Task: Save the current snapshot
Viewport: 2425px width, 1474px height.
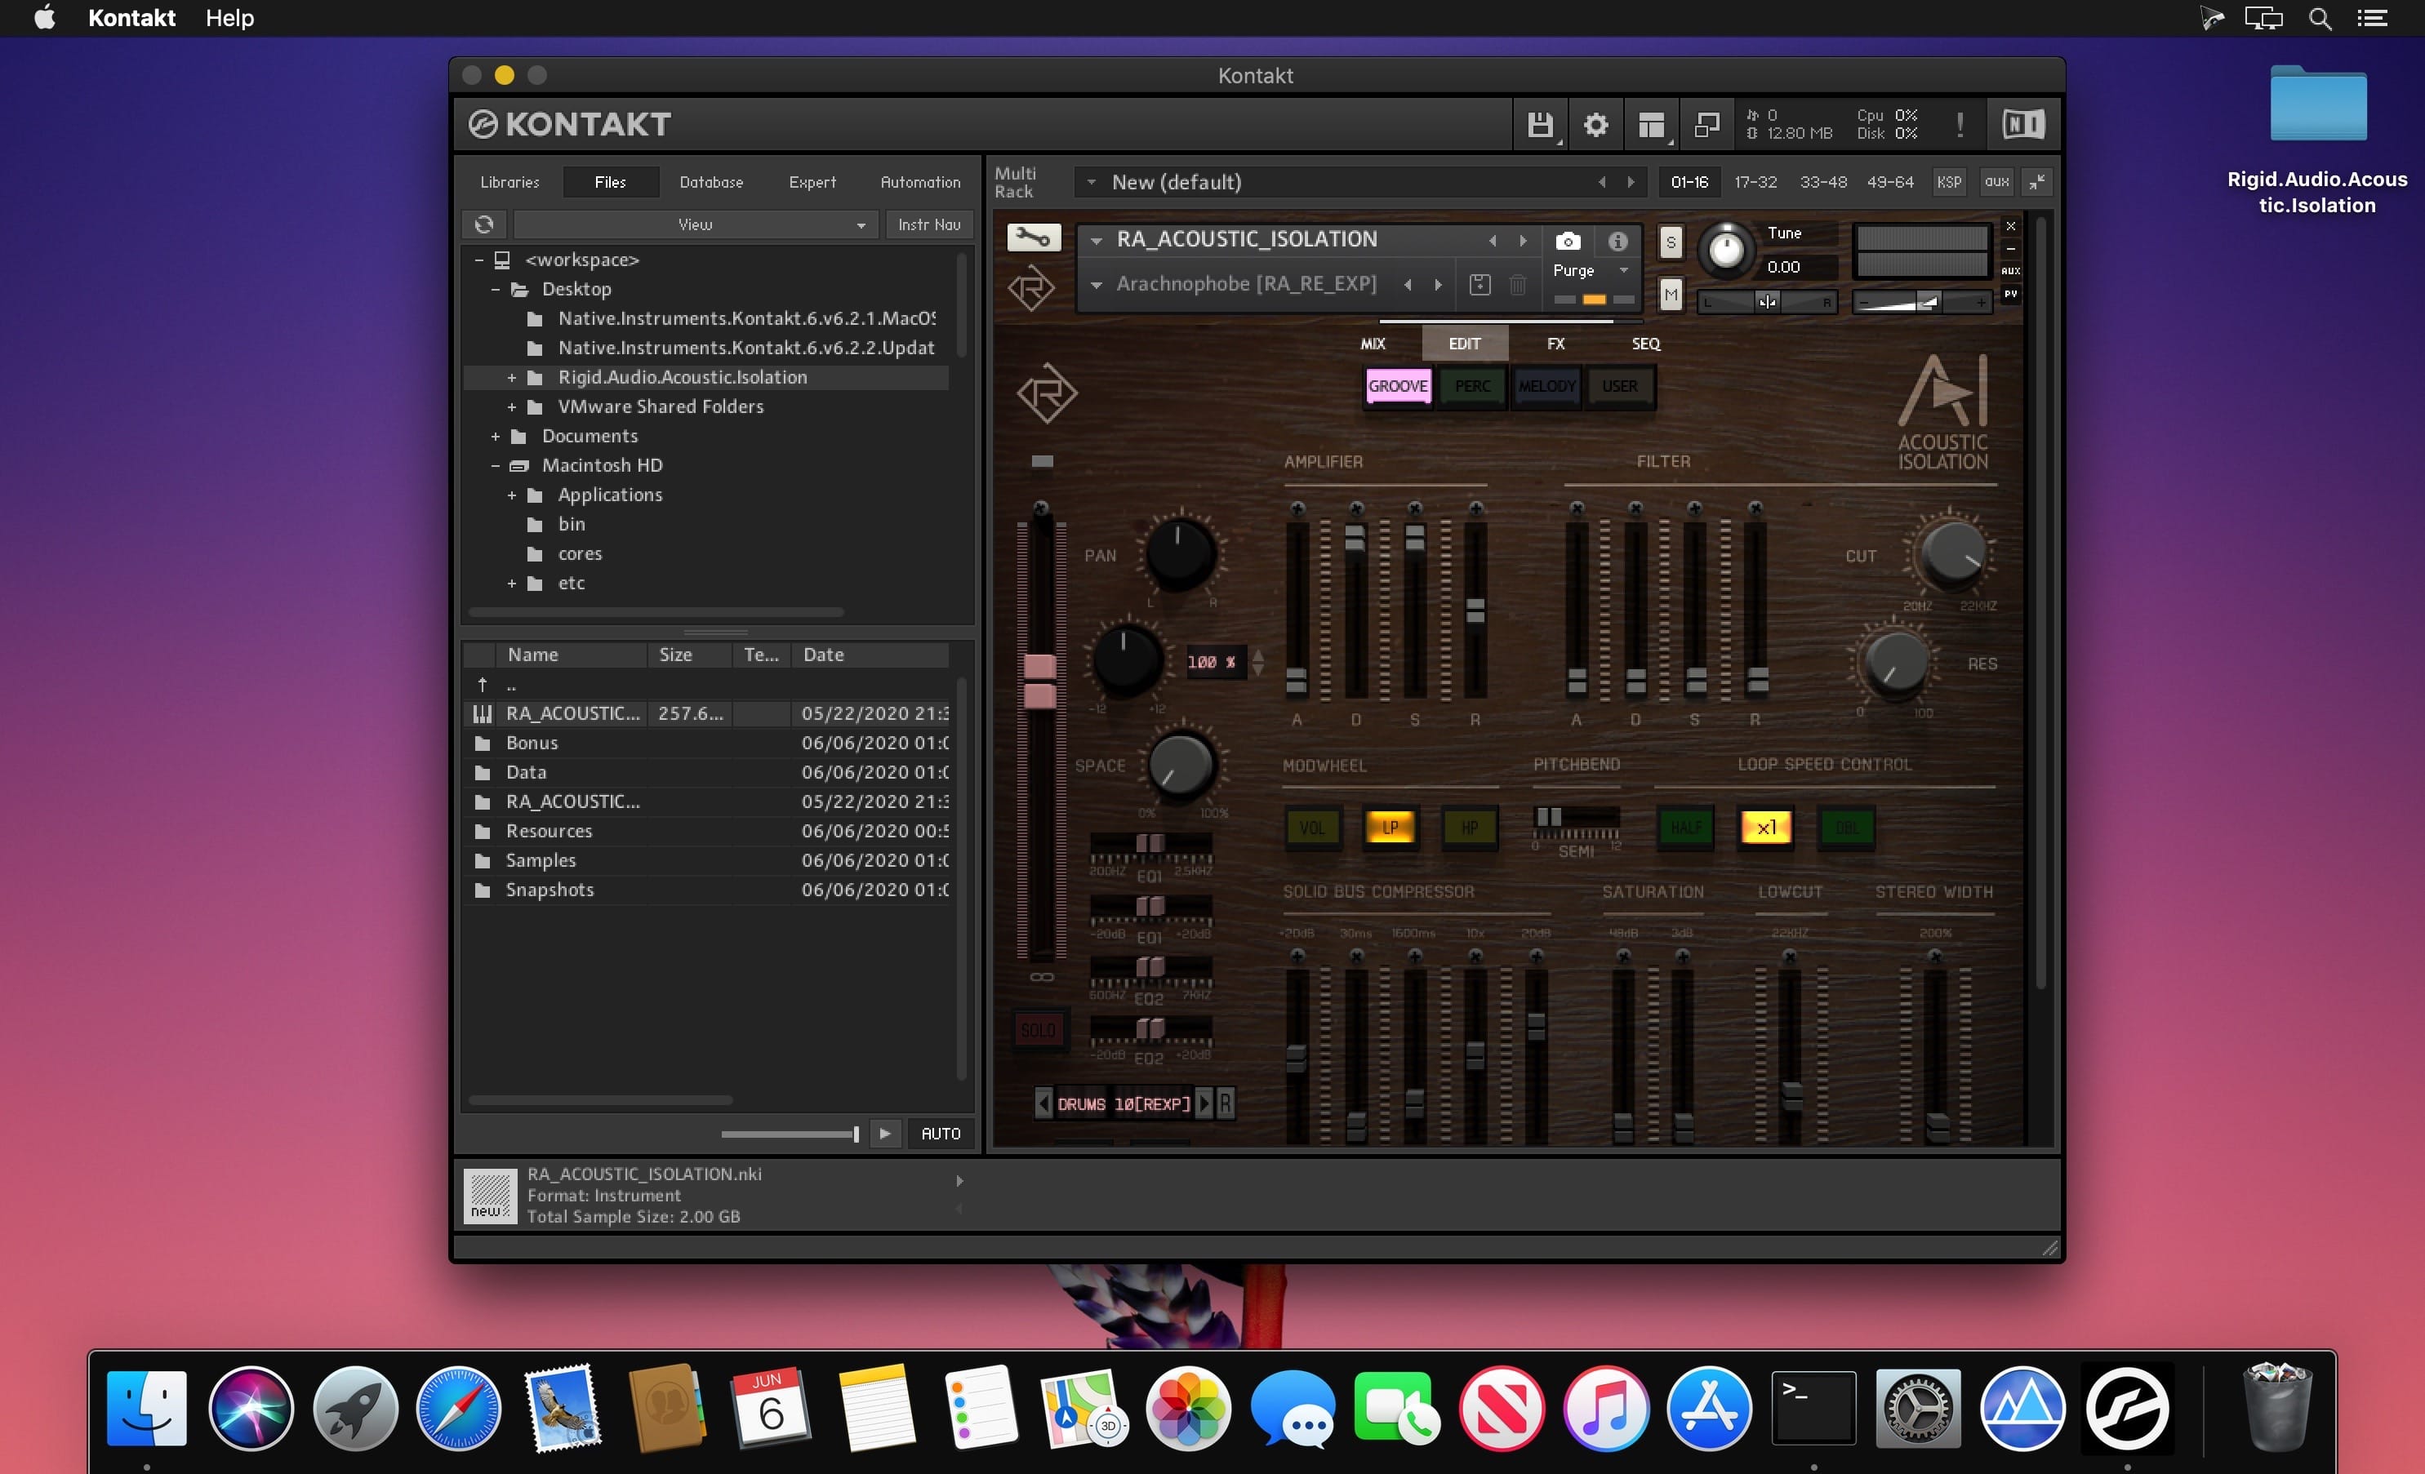Action: click(1479, 284)
